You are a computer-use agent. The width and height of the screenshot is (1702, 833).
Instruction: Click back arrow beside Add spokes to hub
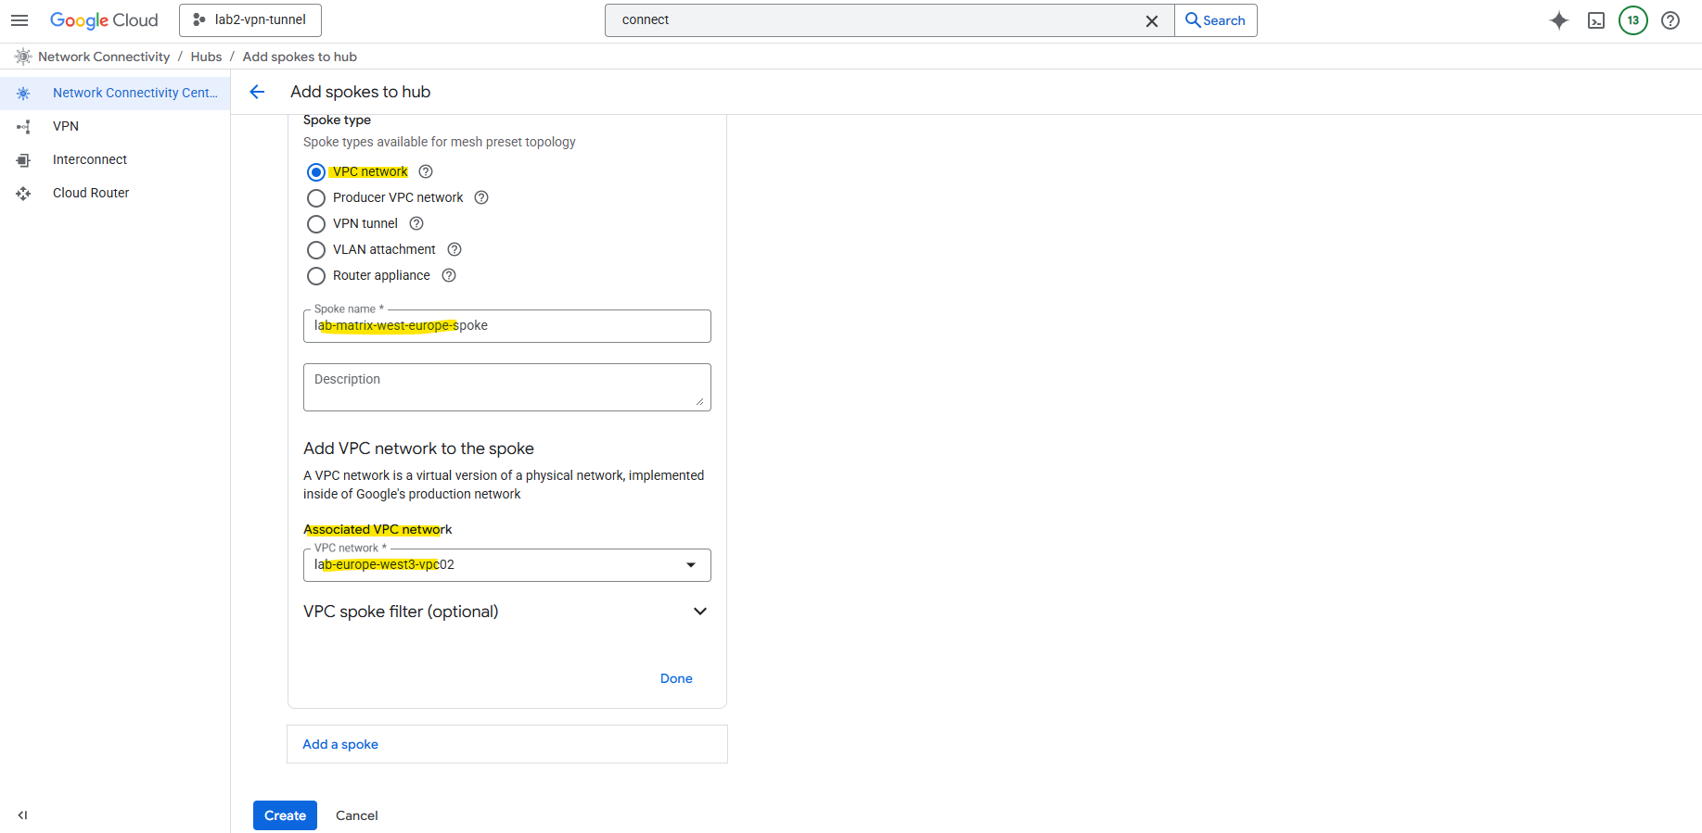258,92
